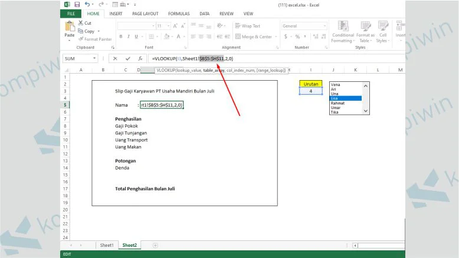The width and height of the screenshot is (459, 258).
Task: Toggle Wrap Text option
Action: tap(247, 26)
